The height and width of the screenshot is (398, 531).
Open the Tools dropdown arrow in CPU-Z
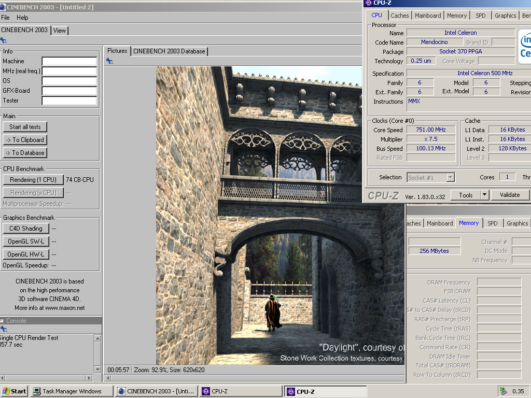click(x=485, y=195)
